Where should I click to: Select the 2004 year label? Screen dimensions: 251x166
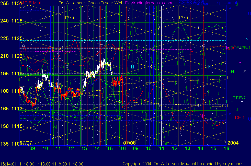[x=233, y=143]
